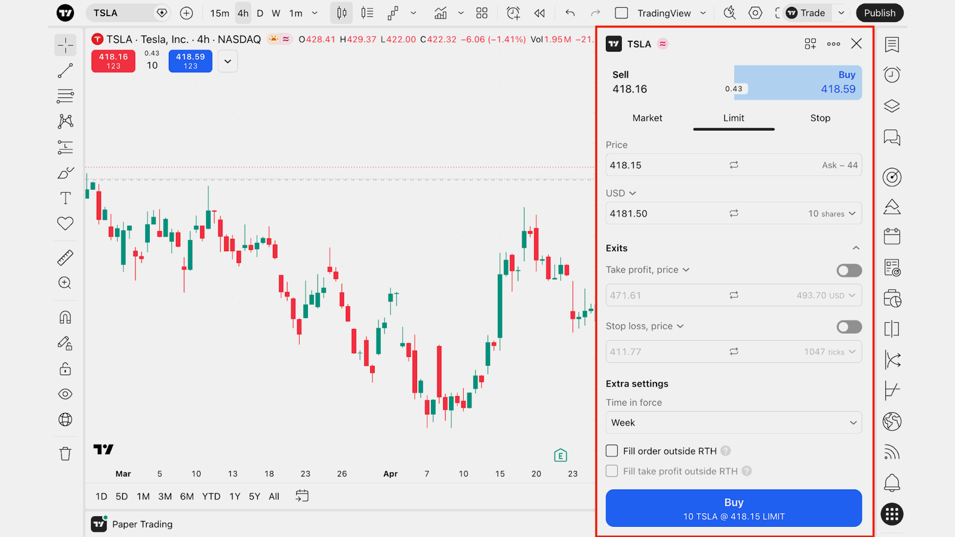
Task: Open Take profit, price type dropdown
Action: (648, 270)
